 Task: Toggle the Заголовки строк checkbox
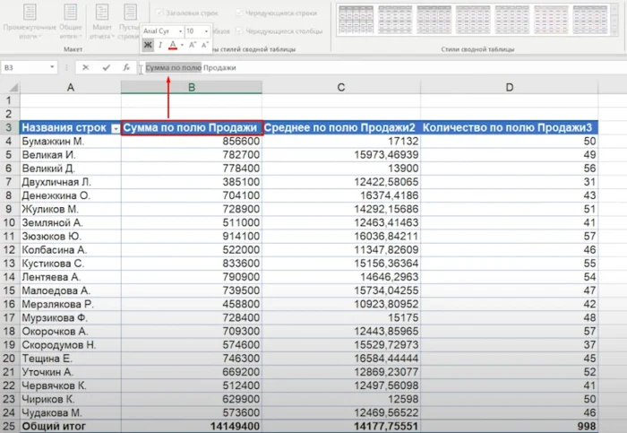(x=159, y=13)
